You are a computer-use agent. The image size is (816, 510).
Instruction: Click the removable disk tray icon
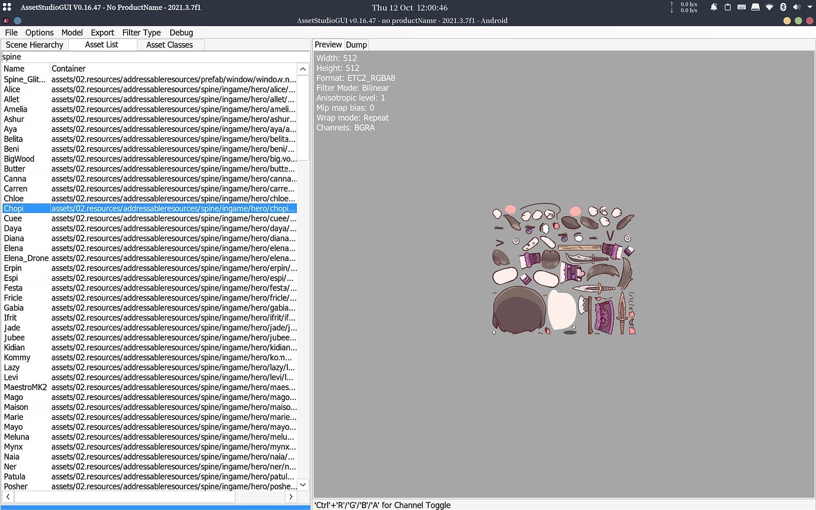755,7
